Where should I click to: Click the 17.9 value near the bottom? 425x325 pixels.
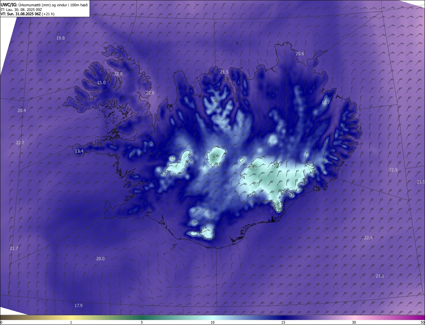(78, 306)
